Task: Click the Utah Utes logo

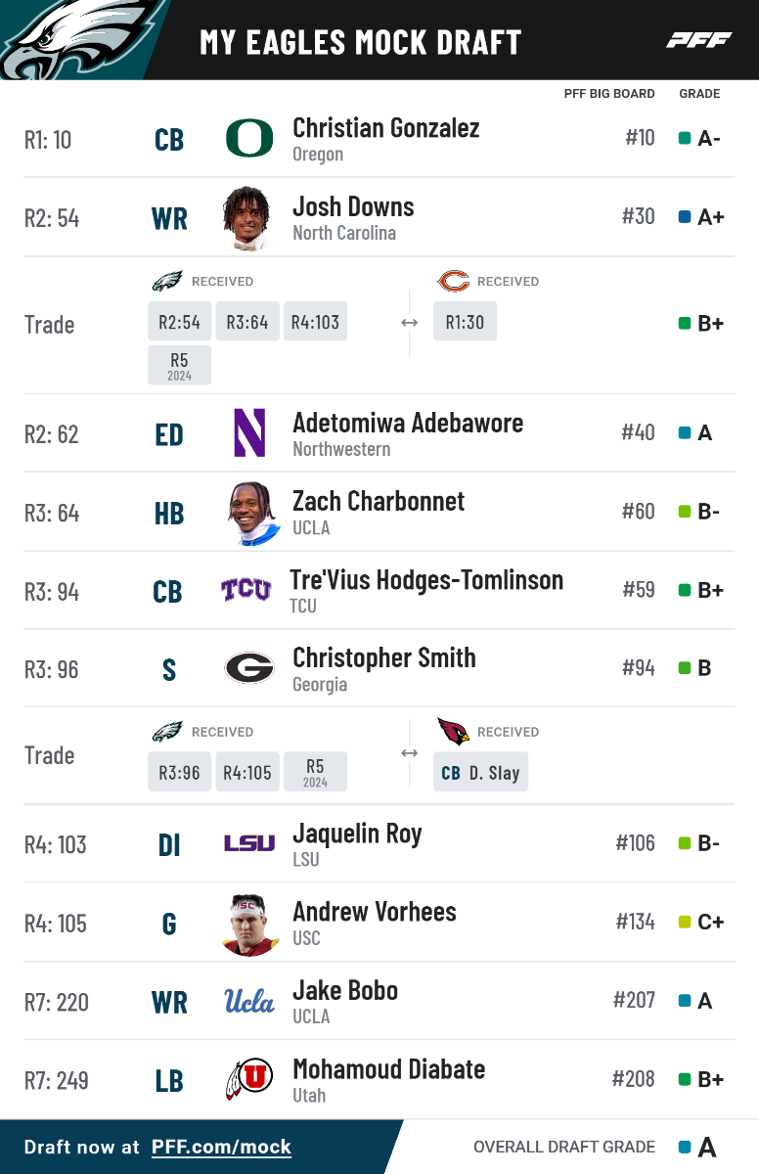Action: point(249,1079)
